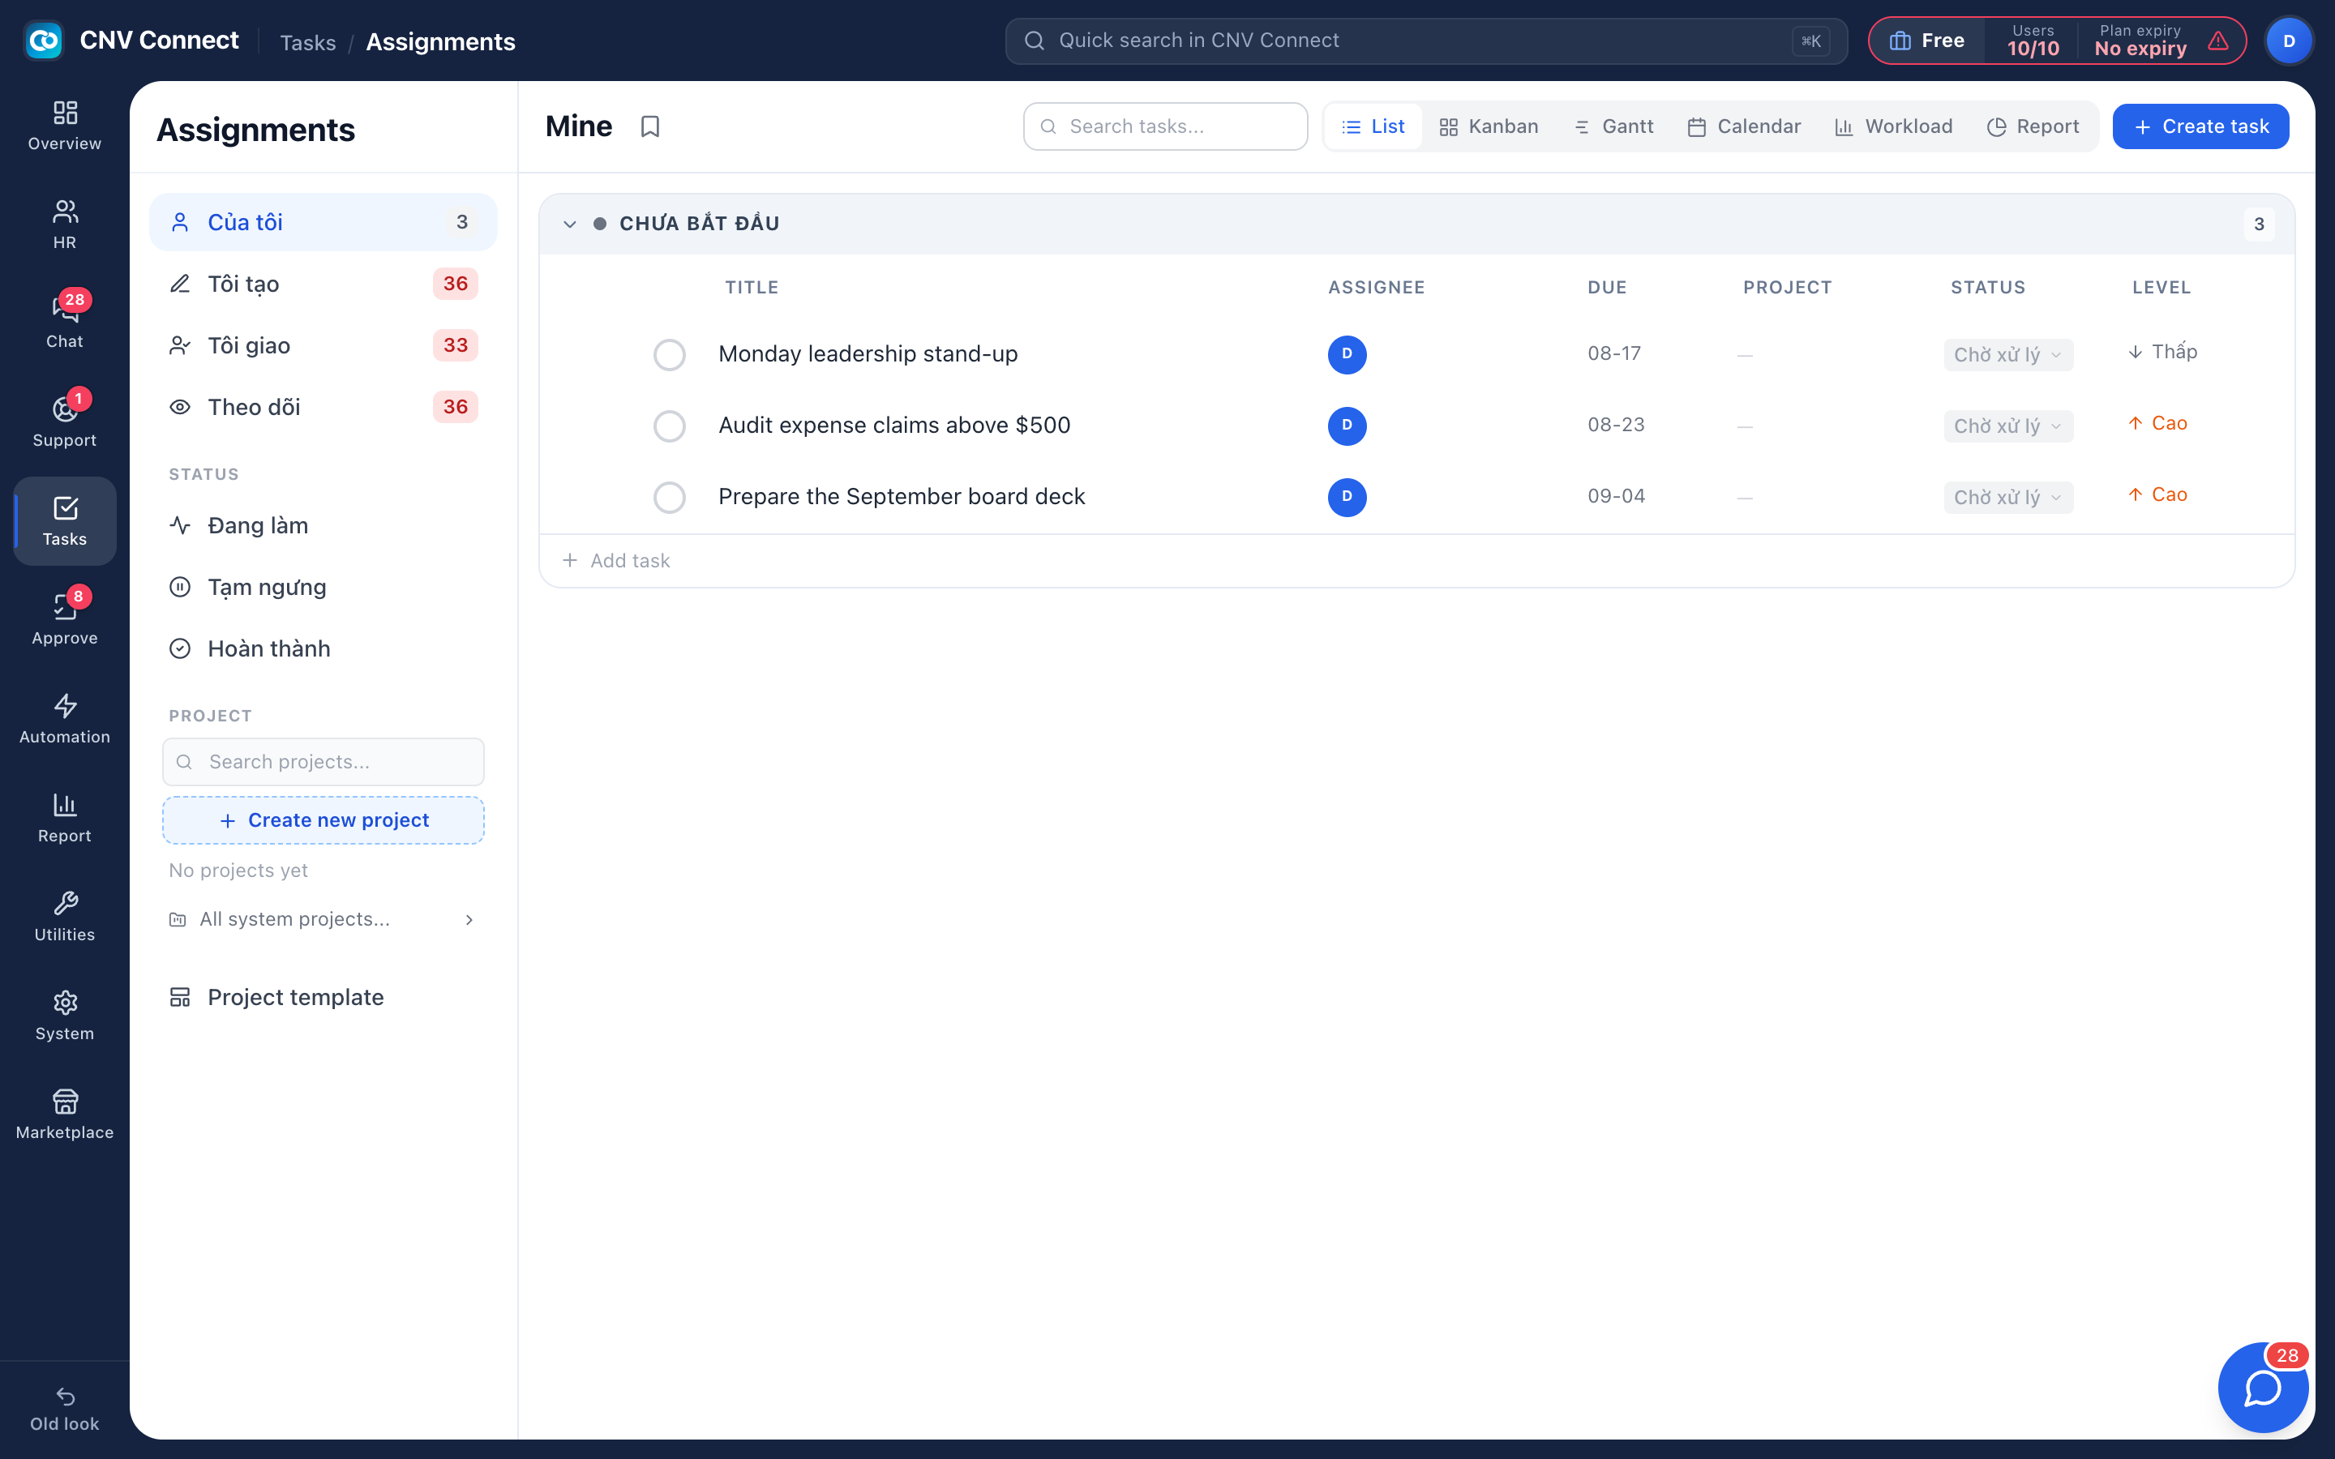Select the Tôi giao filter
The image size is (2335, 1459).
[323, 345]
